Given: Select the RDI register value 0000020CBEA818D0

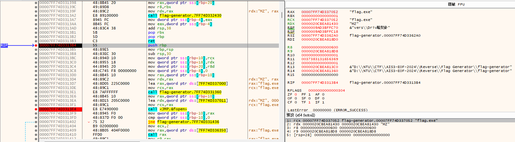Looking at the screenshot, I should click(320, 40).
